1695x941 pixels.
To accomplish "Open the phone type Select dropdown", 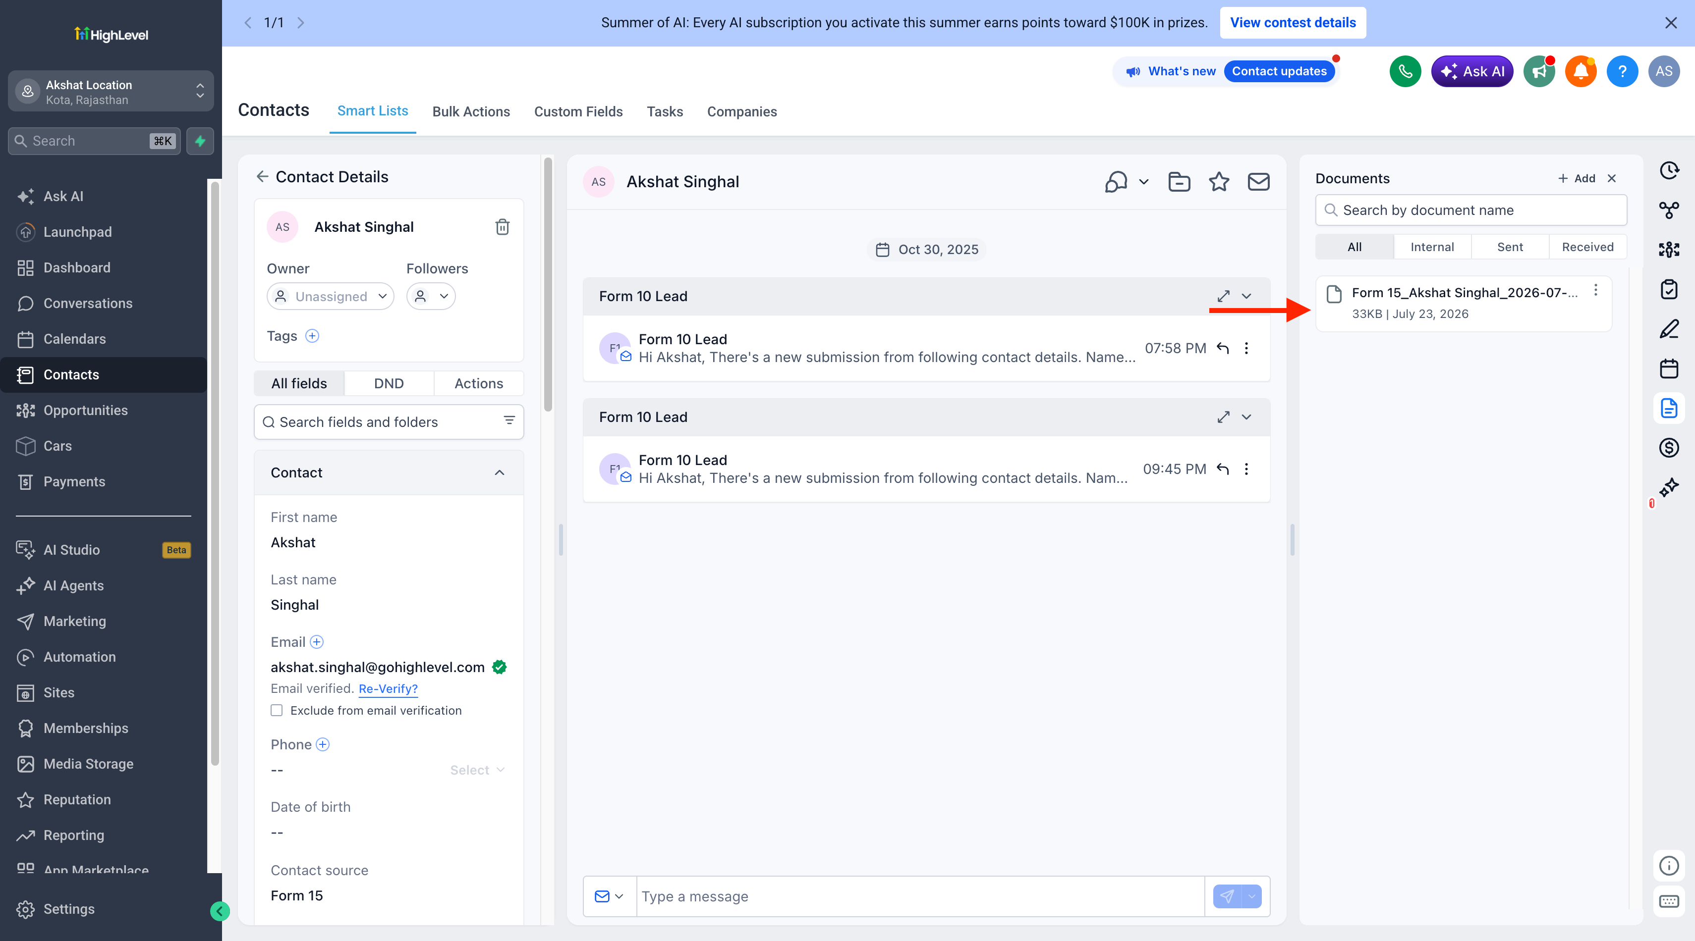I will [477, 769].
